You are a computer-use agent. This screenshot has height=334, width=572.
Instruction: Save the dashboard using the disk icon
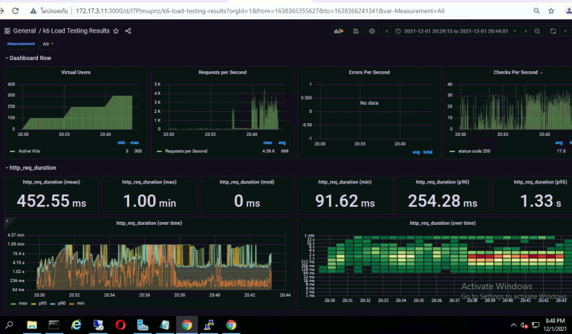pos(356,31)
